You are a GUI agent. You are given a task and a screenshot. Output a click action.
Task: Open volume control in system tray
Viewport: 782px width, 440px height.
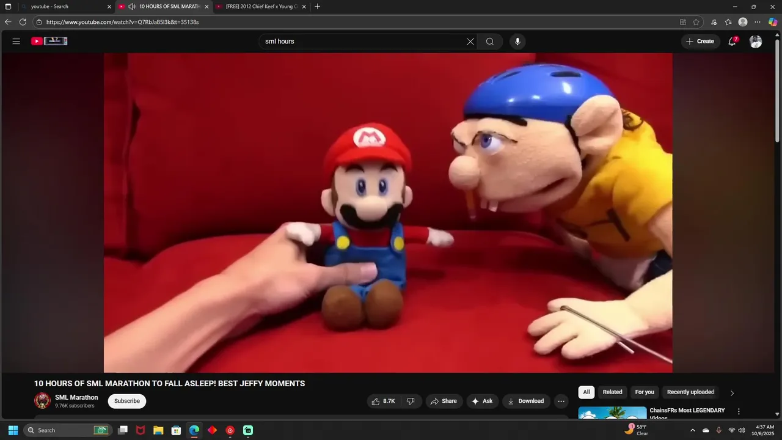tap(742, 430)
